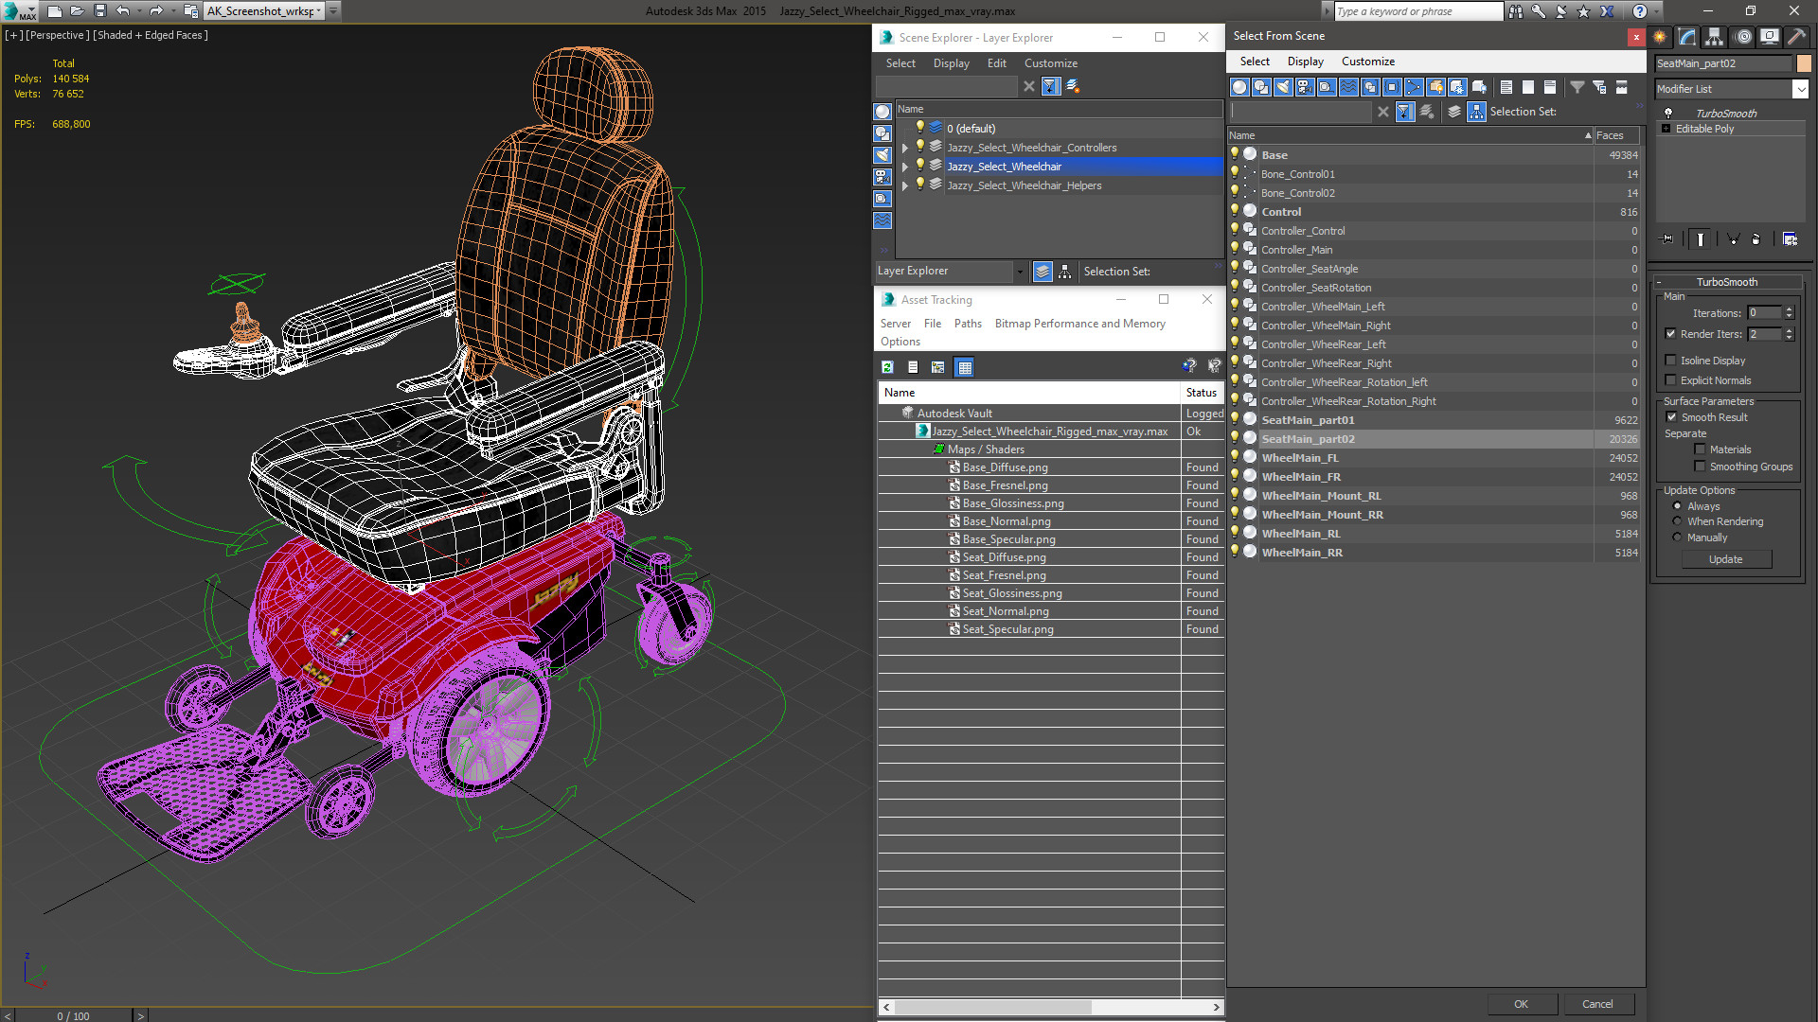This screenshot has height=1022, width=1818.
Task: Select the When Rendering update option
Action: click(1678, 521)
